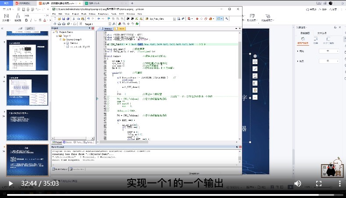Viewport: 346px width, 198px height.
Task: Collapse the Target 1 tree node
Action: click(x=57, y=36)
